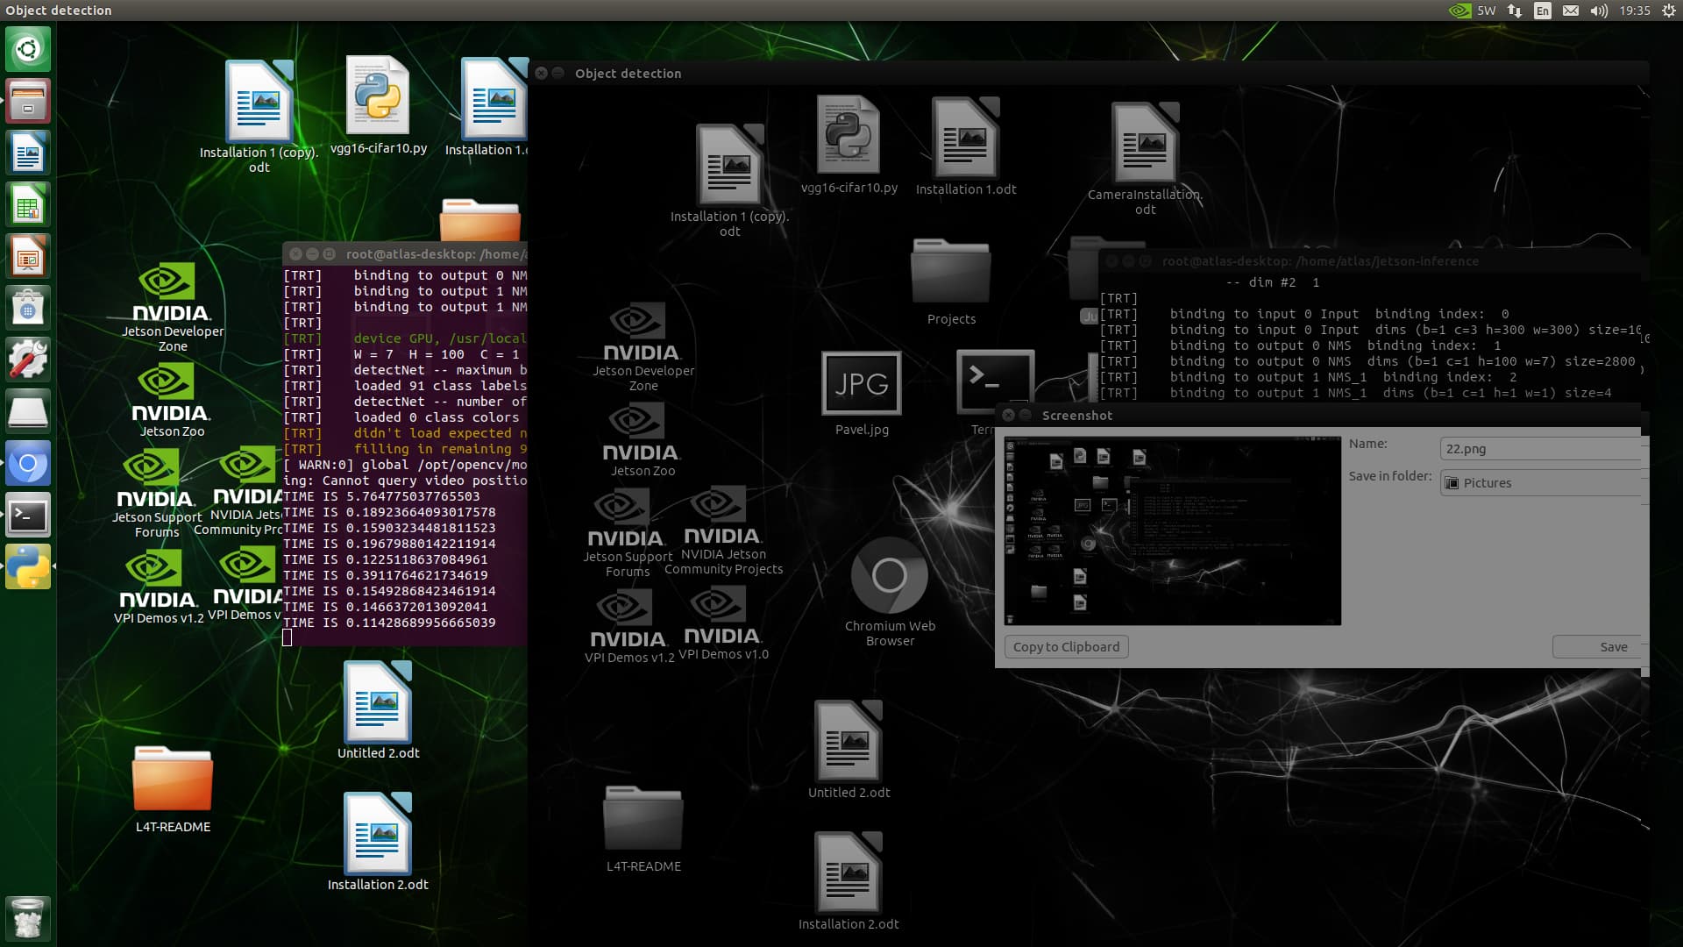
Task: Select the VPI Demos v1.2 desktop shortcut
Action: point(158,587)
